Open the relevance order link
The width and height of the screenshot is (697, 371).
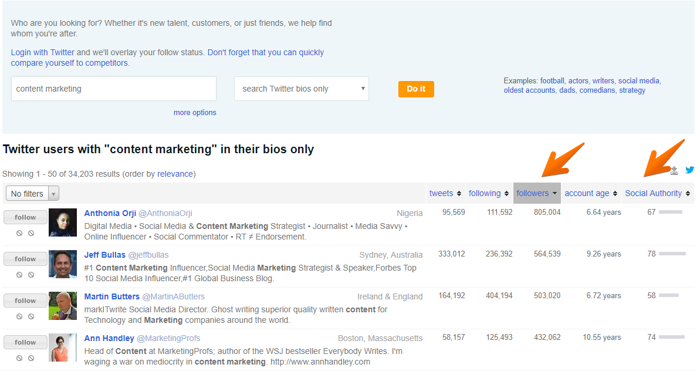[175, 174]
